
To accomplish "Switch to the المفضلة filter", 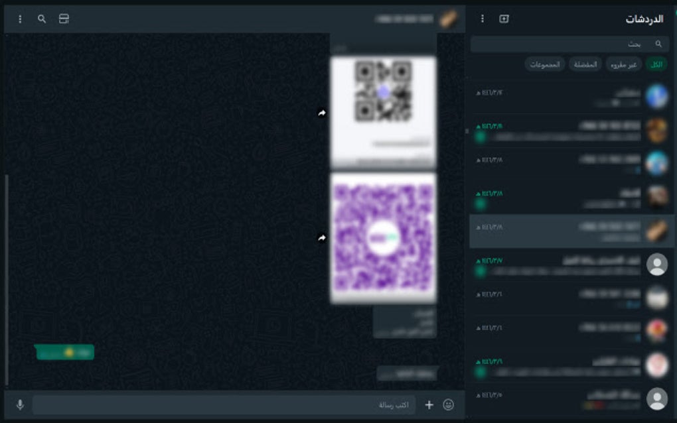I will tap(585, 64).
